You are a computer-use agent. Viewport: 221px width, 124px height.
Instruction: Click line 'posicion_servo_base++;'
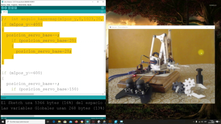pyautogui.click(x=33, y=84)
